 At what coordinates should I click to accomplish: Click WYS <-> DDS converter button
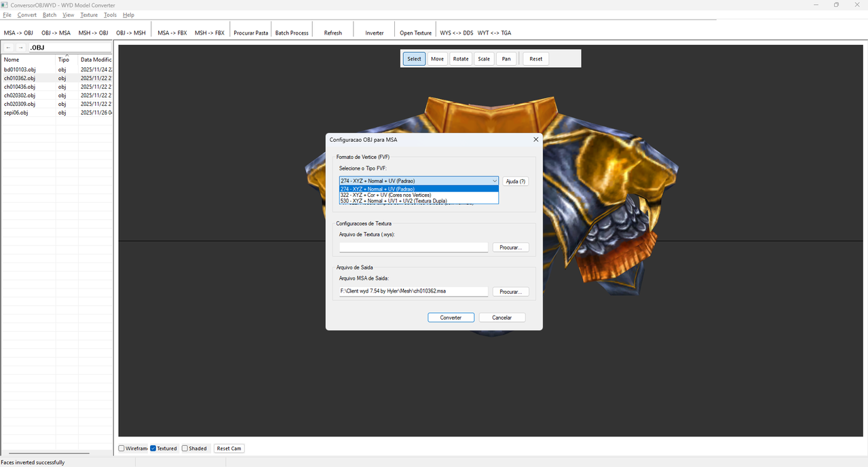(x=457, y=33)
